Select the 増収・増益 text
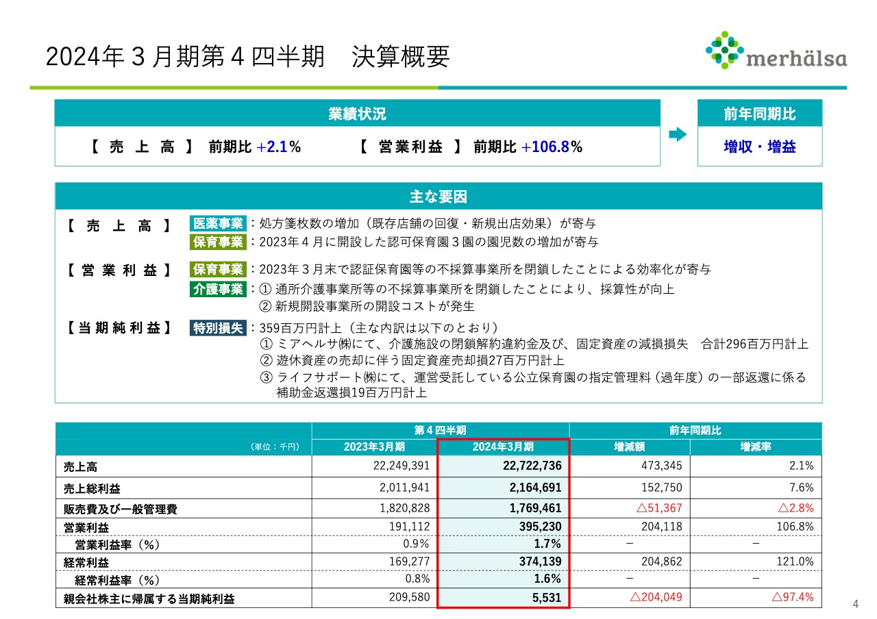Image resolution: width=877 pixels, height=619 pixels. point(759,147)
